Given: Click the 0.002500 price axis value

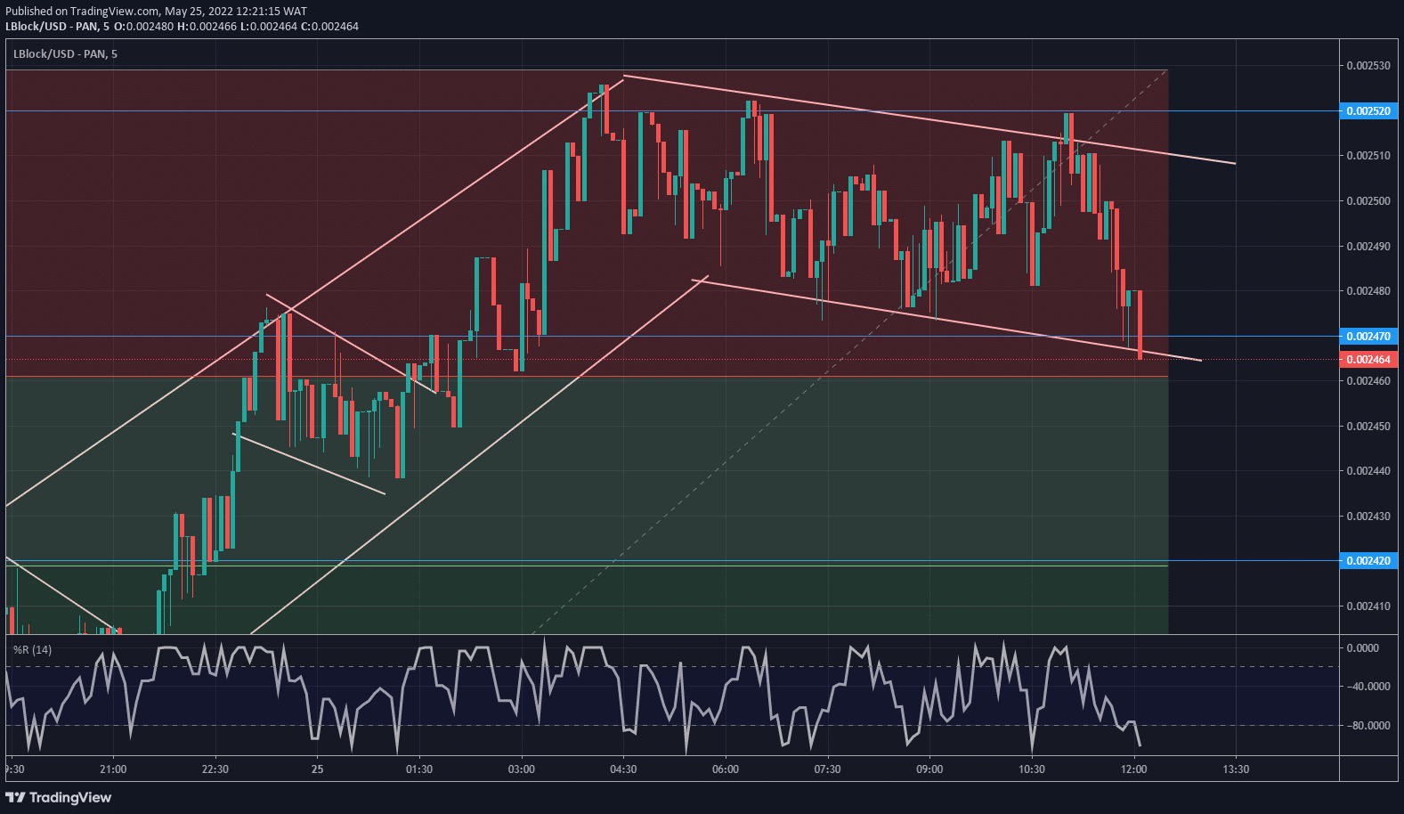Looking at the screenshot, I should (x=1368, y=201).
